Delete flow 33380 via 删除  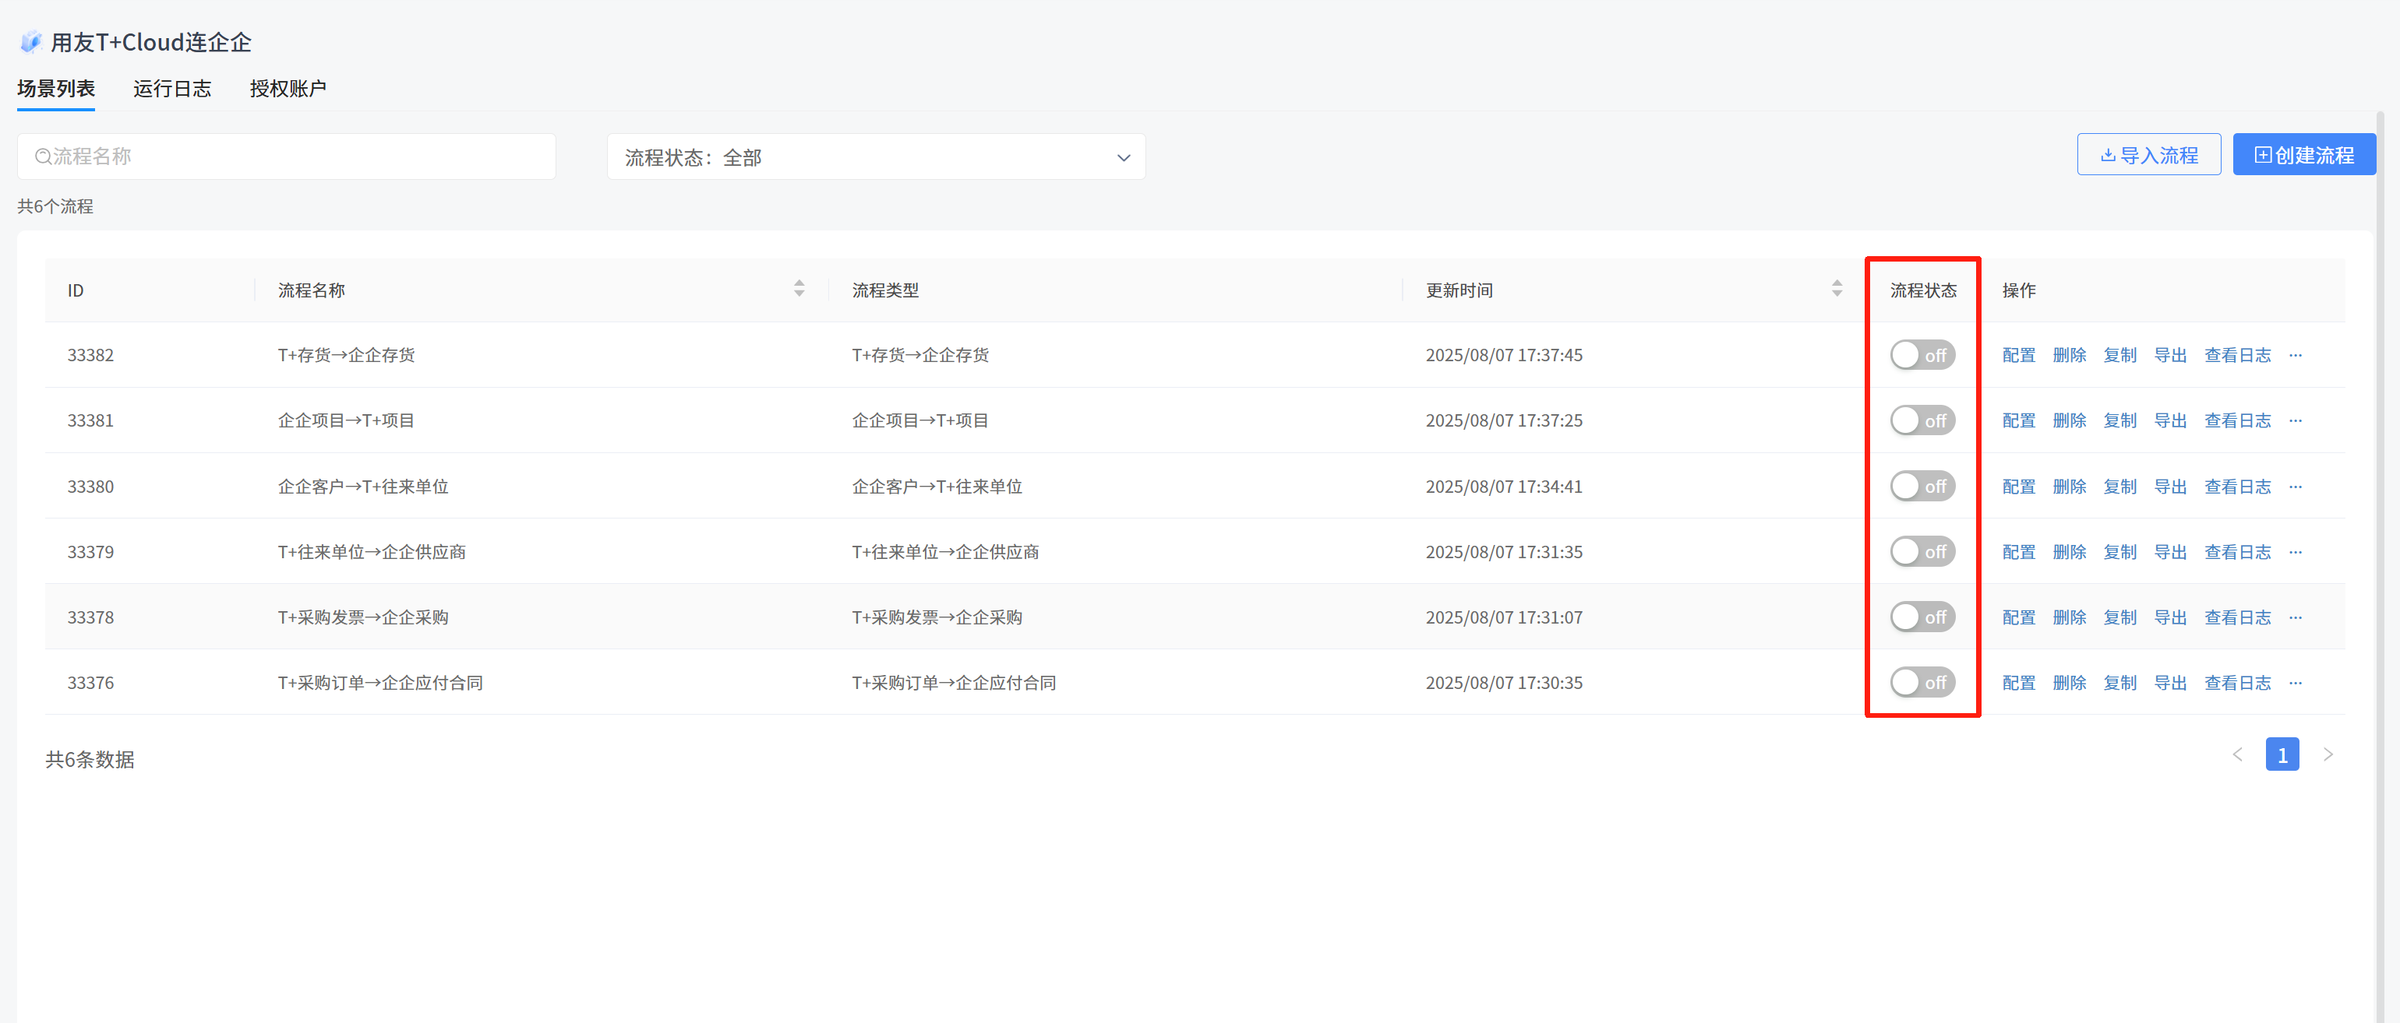click(2070, 487)
